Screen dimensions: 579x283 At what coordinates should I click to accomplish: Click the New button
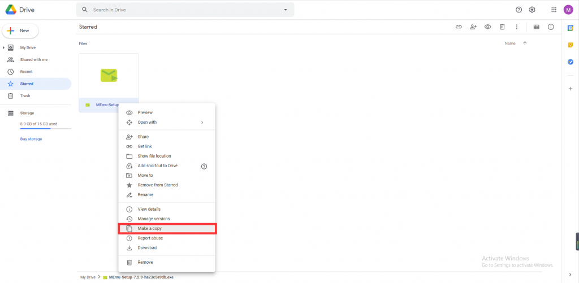click(x=20, y=31)
